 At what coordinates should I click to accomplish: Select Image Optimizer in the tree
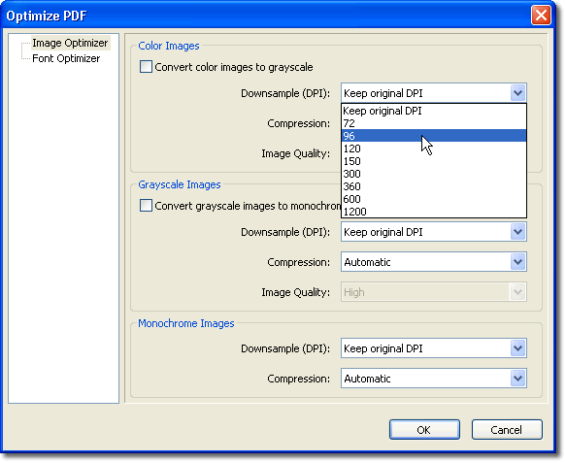coord(70,43)
